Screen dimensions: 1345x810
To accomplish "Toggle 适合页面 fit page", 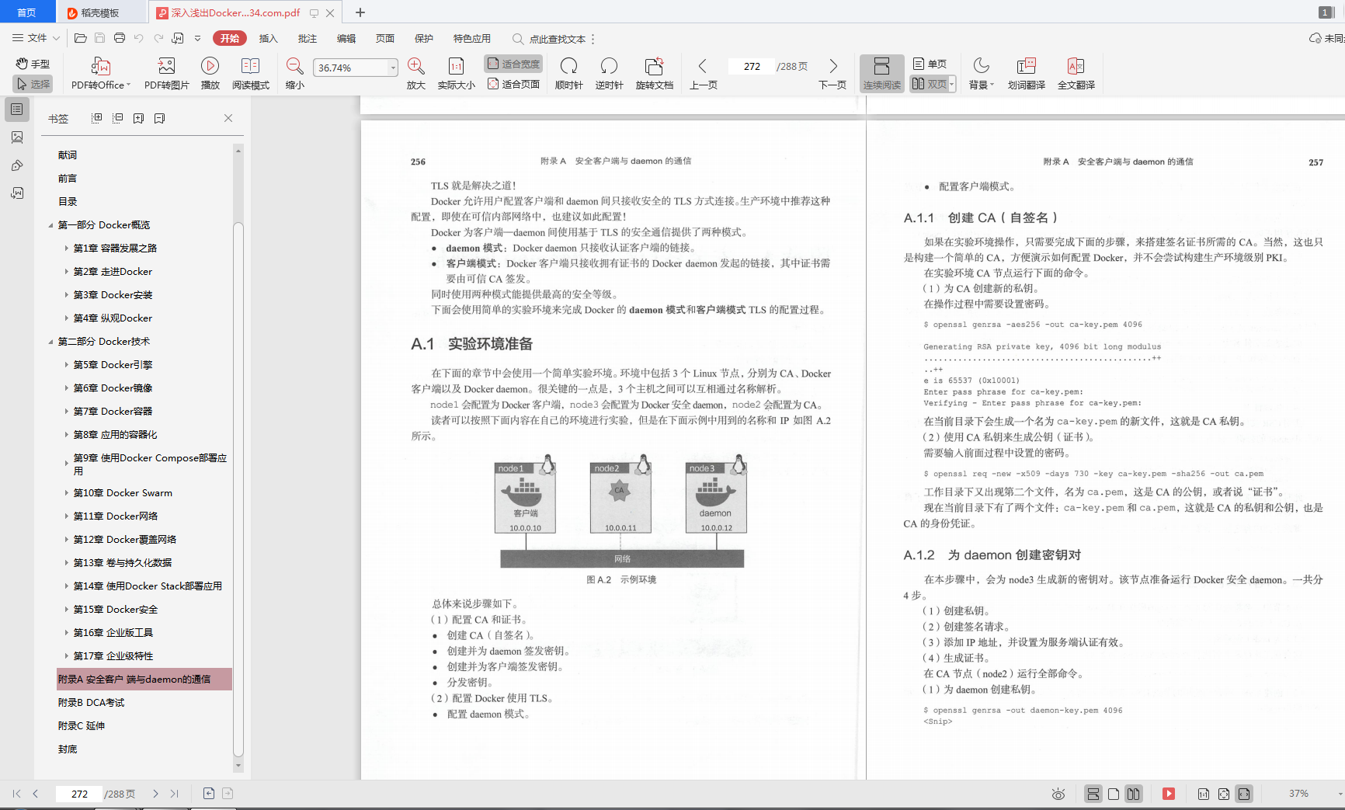I will coord(513,84).
